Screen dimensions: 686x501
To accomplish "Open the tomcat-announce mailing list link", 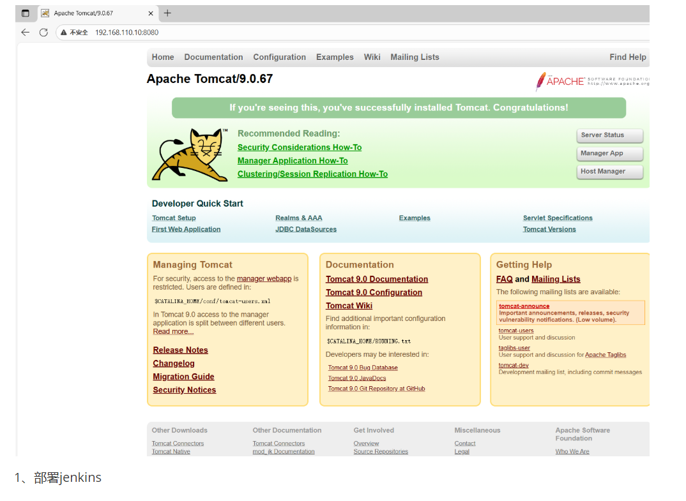I will (524, 306).
